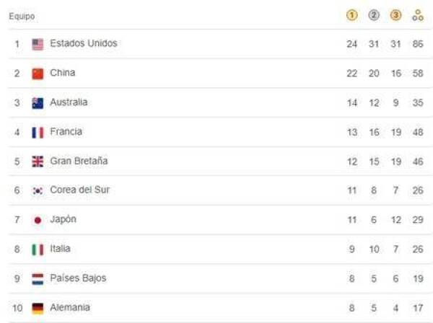Open the Gran Bretaña team link

click(x=79, y=161)
